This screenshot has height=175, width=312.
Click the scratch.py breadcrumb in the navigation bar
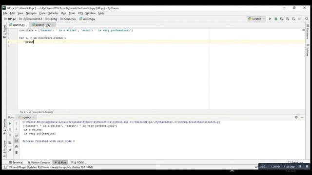pos(87,19)
